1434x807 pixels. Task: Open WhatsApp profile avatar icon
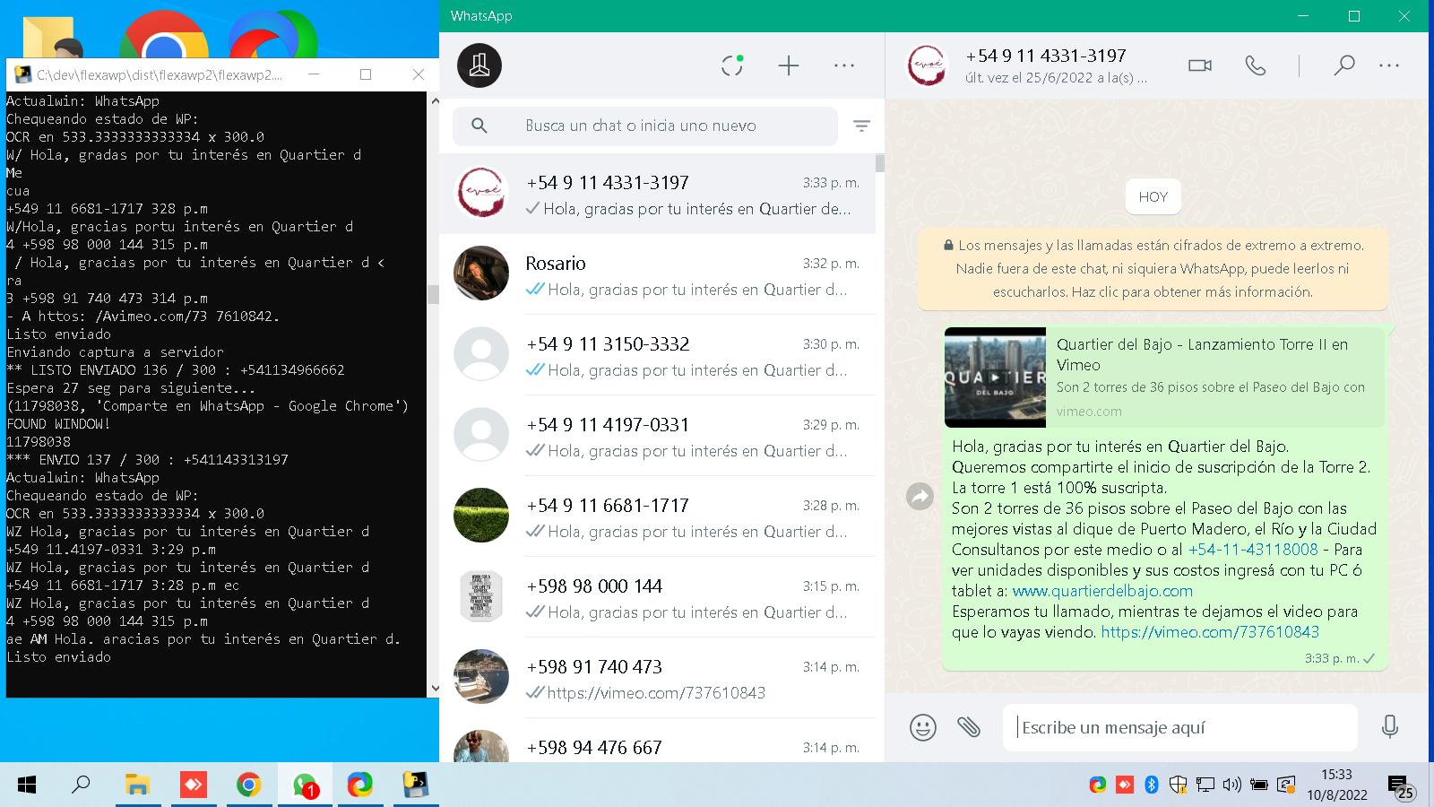[479, 65]
